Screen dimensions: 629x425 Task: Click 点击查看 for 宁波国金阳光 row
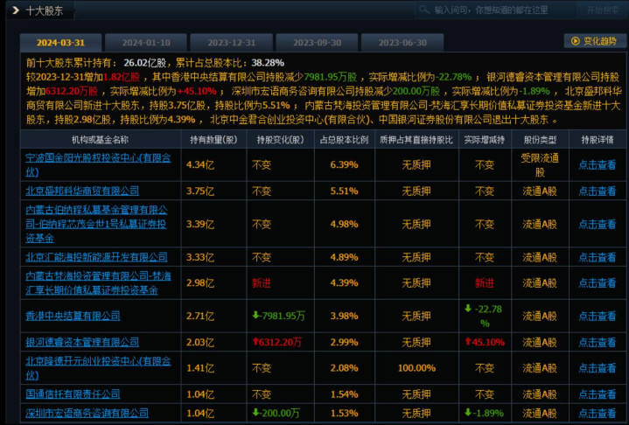(597, 164)
